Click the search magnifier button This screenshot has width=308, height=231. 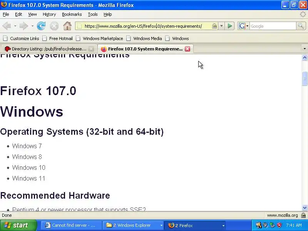coord(301,26)
